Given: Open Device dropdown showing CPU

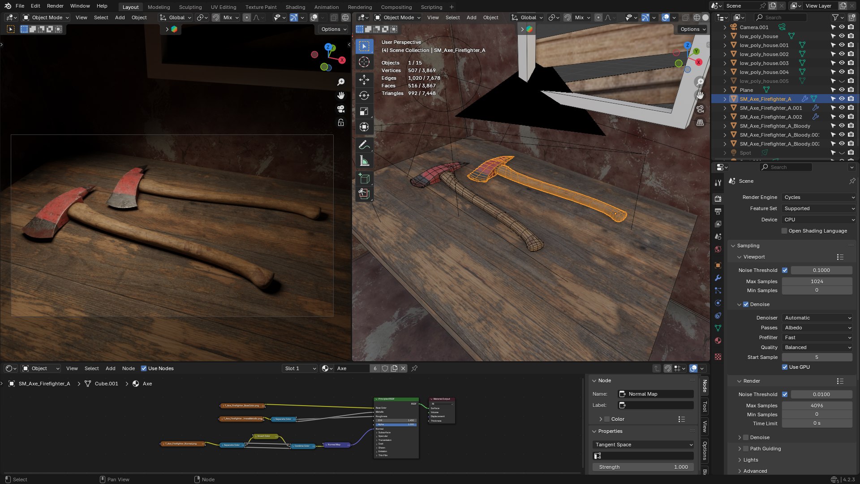Looking at the screenshot, I should pyautogui.click(x=819, y=220).
